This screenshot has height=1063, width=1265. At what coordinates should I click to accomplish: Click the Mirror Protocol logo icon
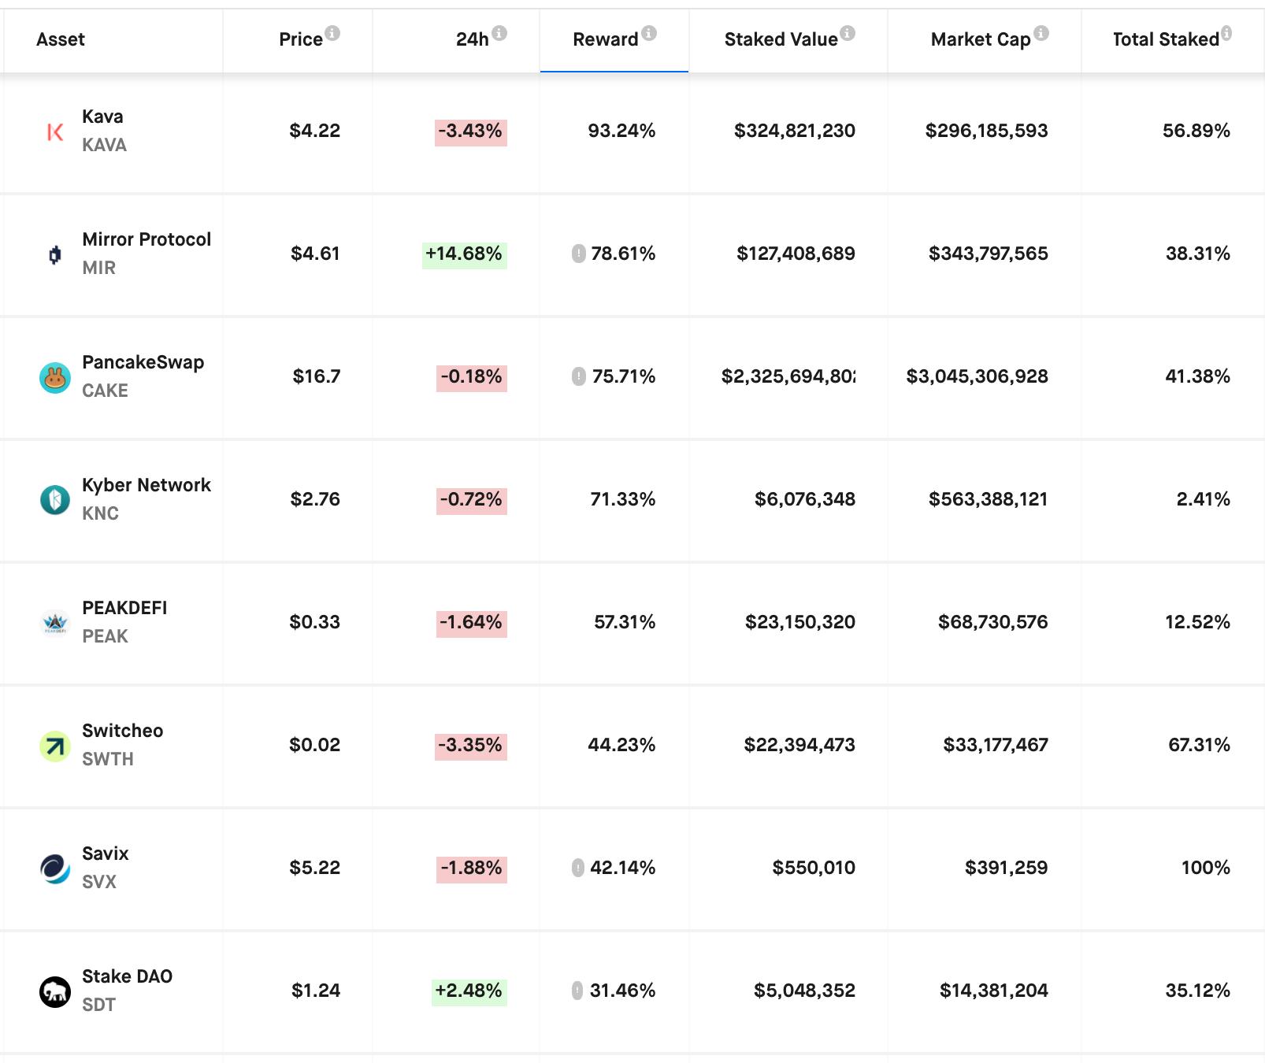click(x=55, y=255)
